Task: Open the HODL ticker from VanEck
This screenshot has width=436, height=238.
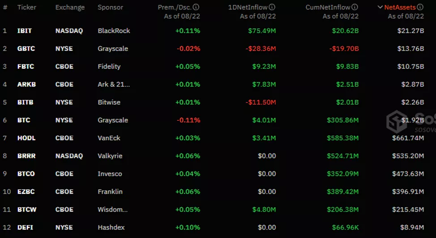Action: click(26, 138)
